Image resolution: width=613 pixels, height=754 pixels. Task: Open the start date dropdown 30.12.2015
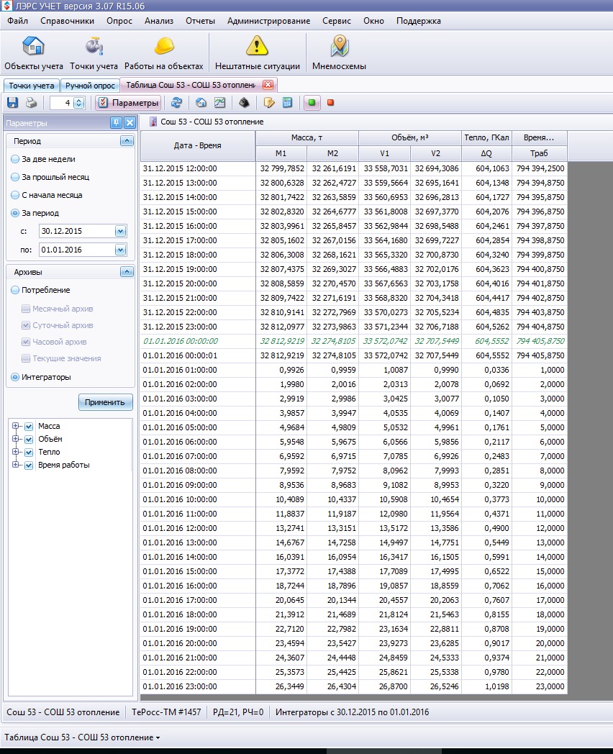(120, 231)
